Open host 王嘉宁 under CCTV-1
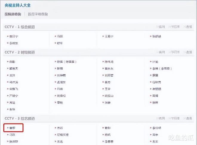This screenshot has height=145, width=197. (x=109, y=36)
